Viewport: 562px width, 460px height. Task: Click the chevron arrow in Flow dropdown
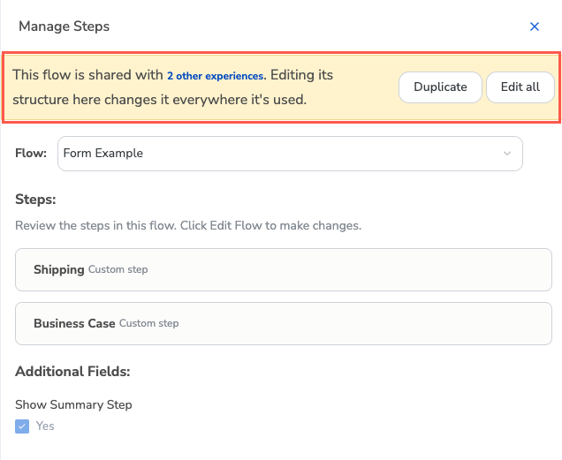[x=507, y=154]
